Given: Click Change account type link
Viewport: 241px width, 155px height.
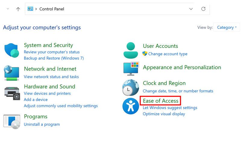Looking at the screenshot, I should coord(167,54).
